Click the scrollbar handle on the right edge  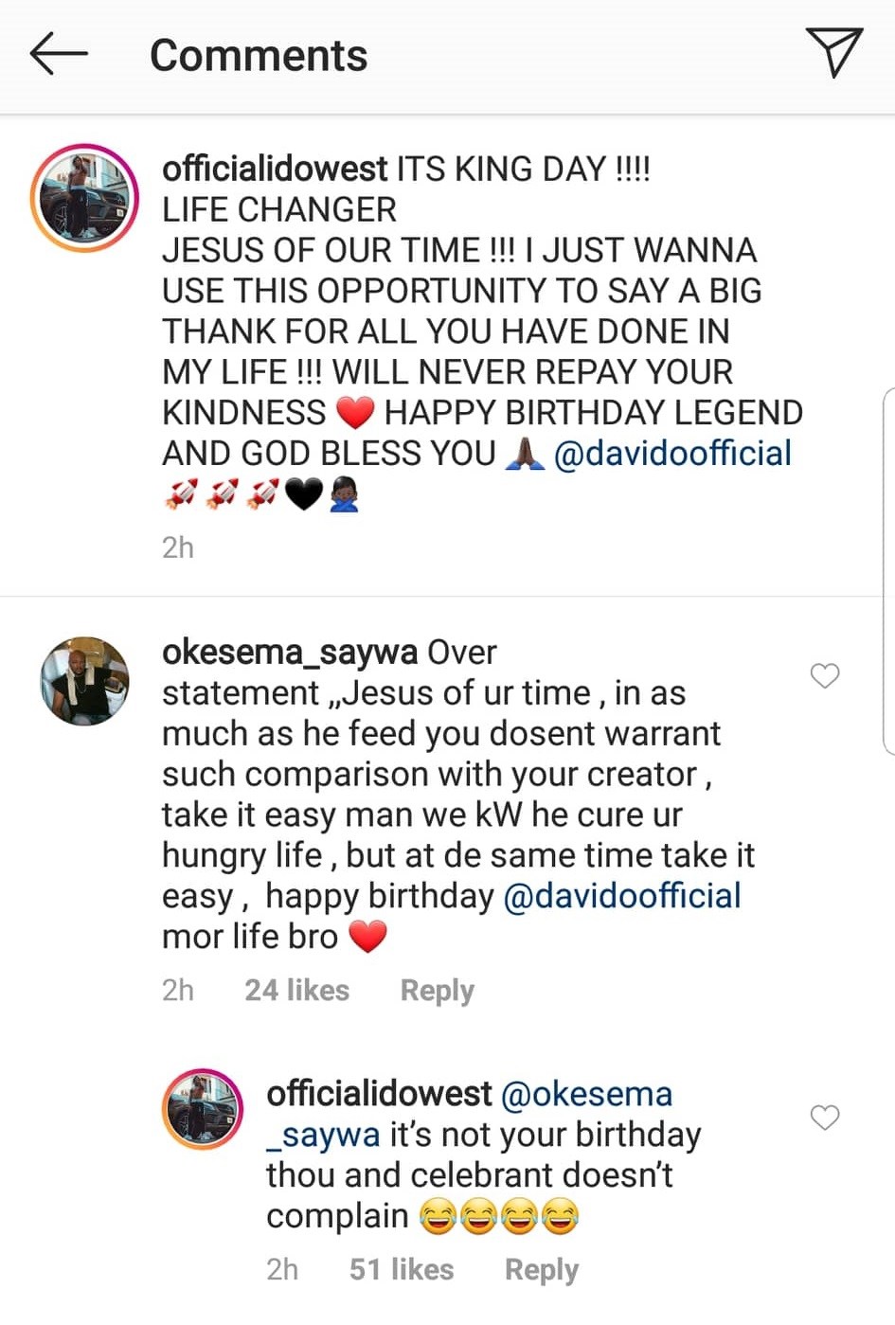pos(888,570)
